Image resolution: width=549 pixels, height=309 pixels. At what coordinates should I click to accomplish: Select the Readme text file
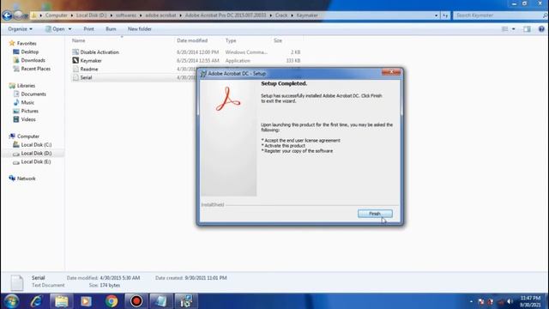(x=89, y=69)
